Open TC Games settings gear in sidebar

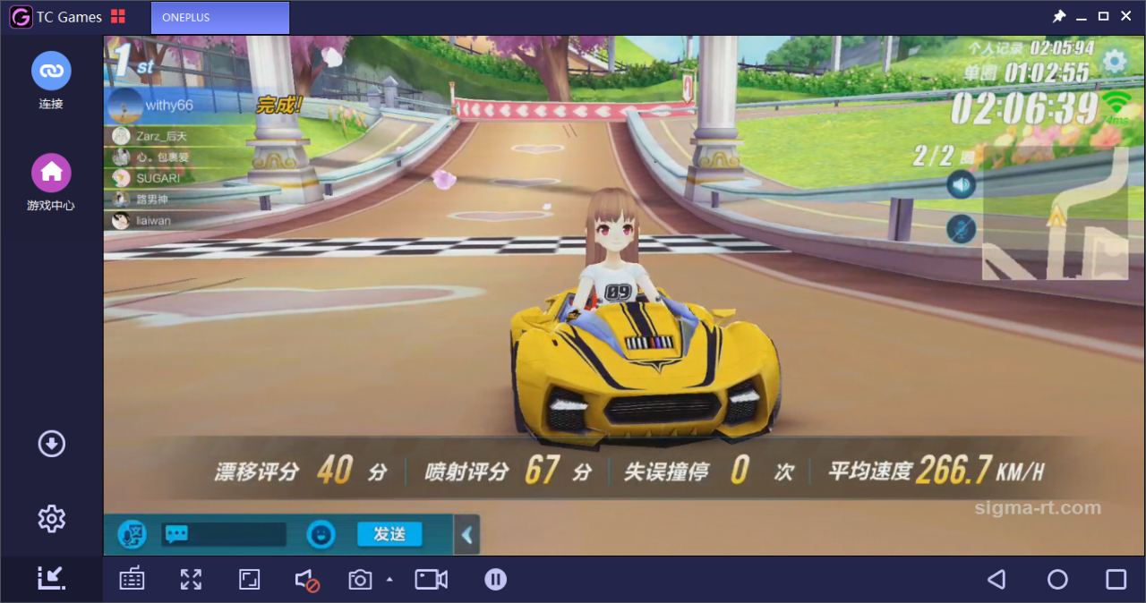pyautogui.click(x=51, y=518)
